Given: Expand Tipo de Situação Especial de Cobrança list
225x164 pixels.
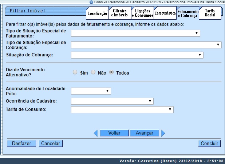Looking at the screenshot, I should coord(146,45).
